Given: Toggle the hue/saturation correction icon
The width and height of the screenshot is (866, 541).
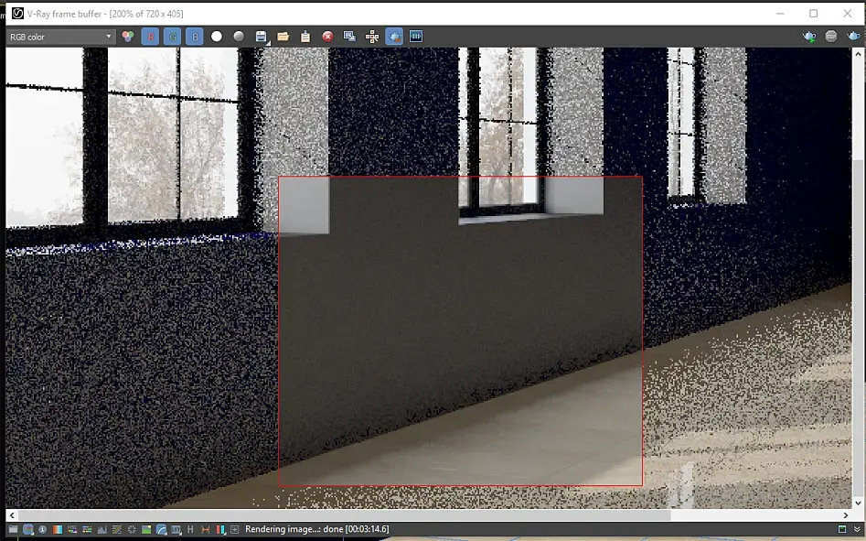Looking at the screenshot, I should (72, 529).
